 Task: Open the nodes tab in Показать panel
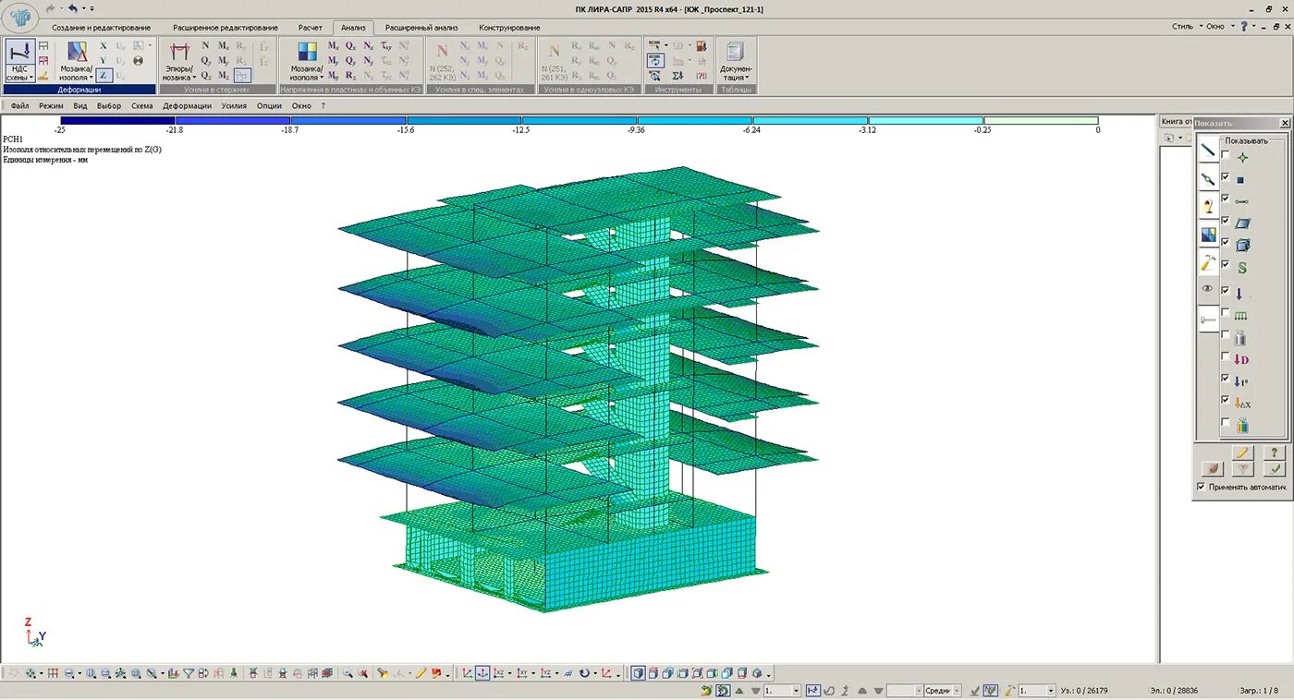point(1208,178)
